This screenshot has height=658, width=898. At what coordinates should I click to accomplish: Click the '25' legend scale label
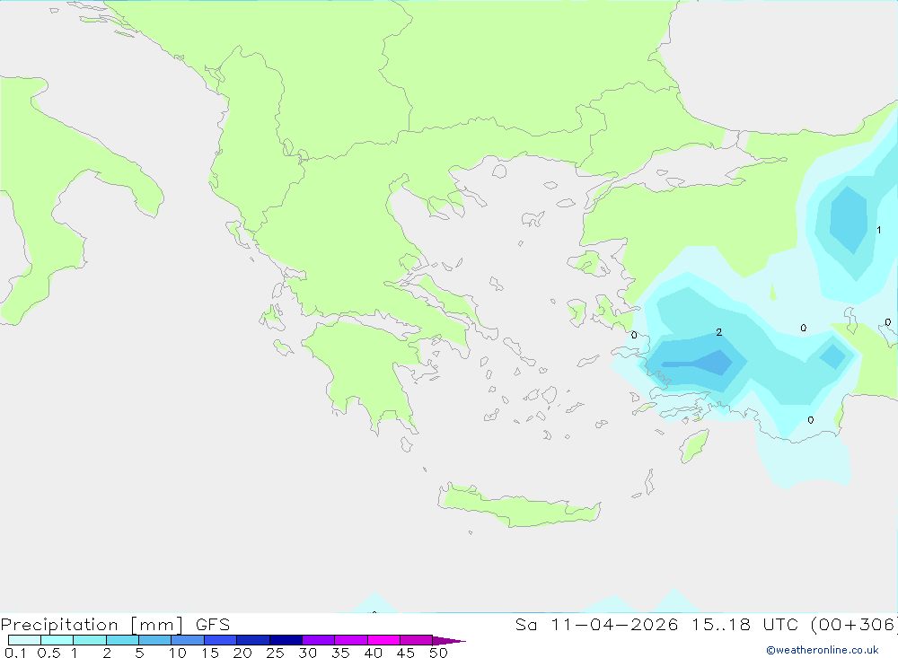[275, 653]
